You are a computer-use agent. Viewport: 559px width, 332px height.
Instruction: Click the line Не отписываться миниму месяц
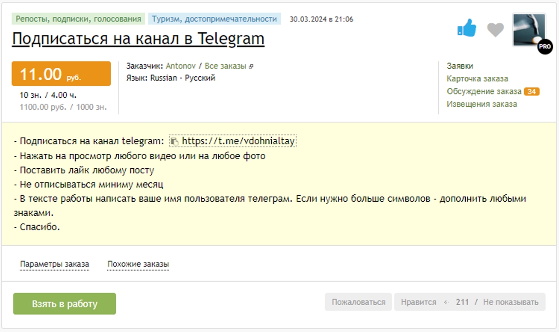[x=88, y=185]
